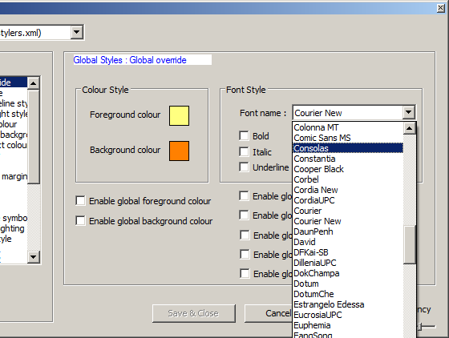Select Constantia in the font list

point(348,159)
